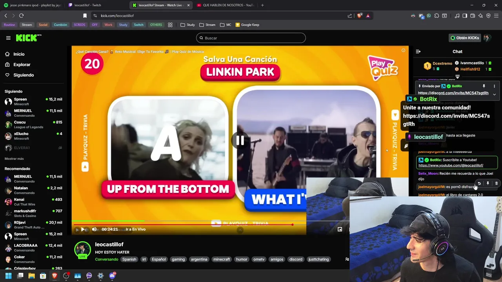Open Brave Shields icon

click(x=360, y=16)
